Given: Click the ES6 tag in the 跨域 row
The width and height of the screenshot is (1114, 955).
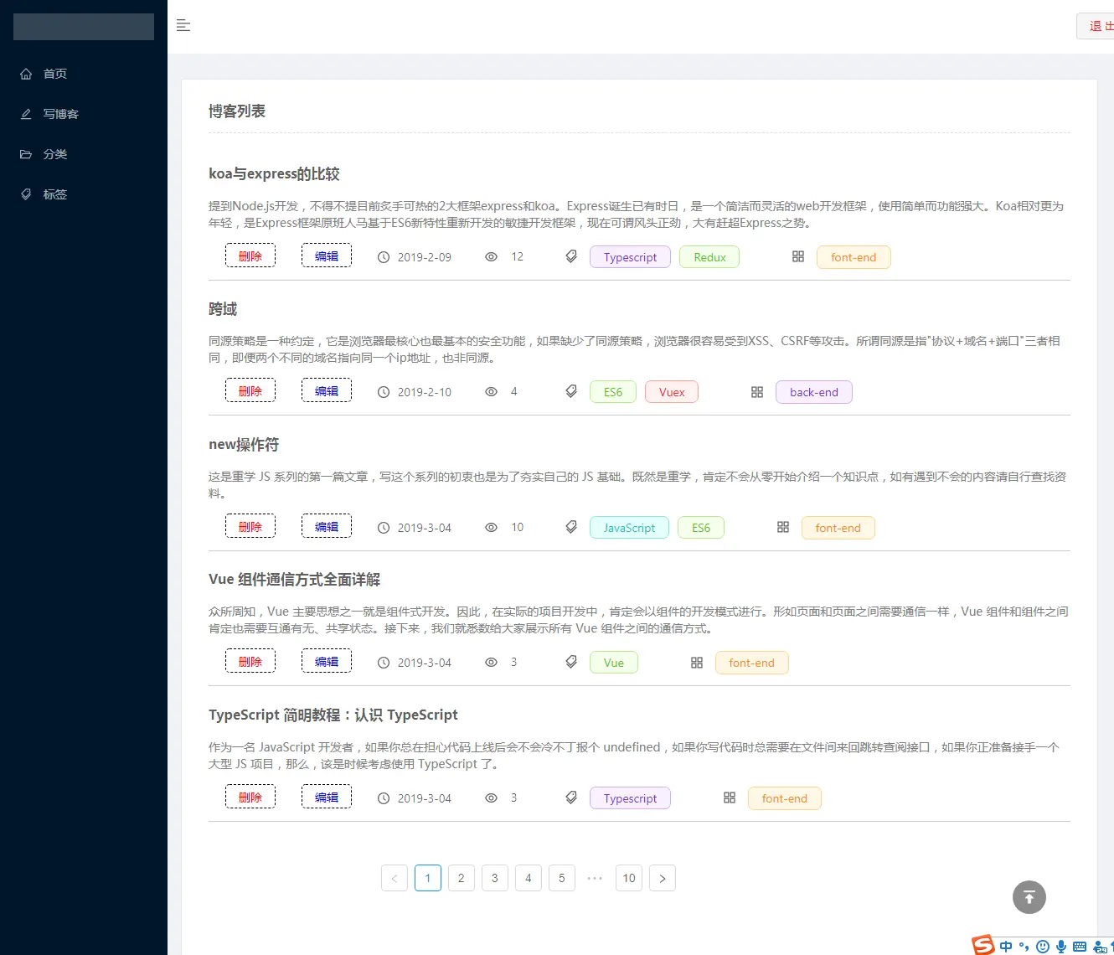Looking at the screenshot, I should 613,392.
